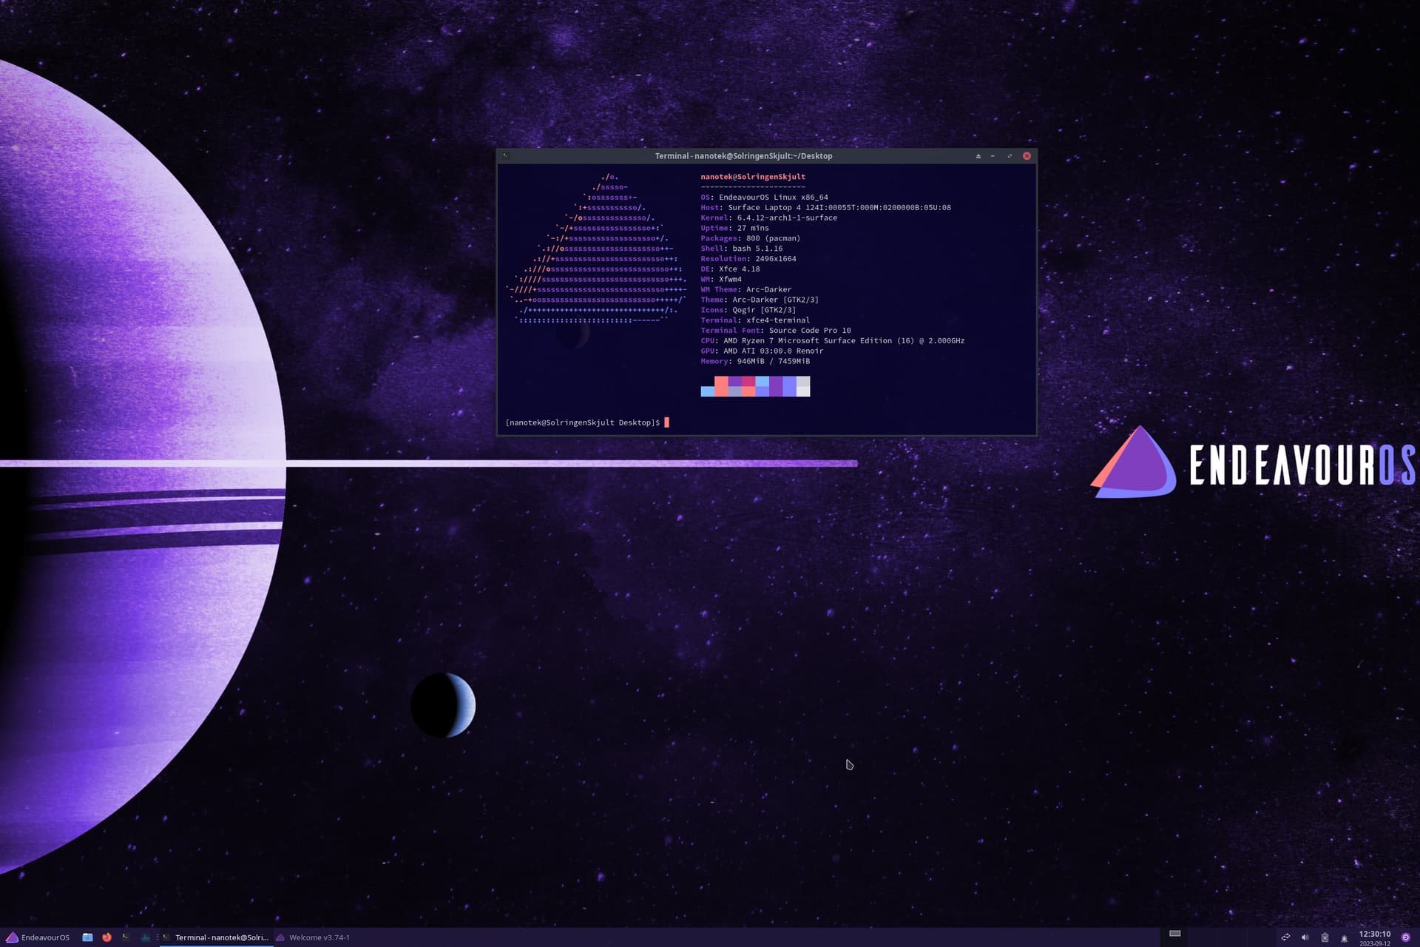Close the Terminal window
The height and width of the screenshot is (947, 1420).
(1027, 156)
